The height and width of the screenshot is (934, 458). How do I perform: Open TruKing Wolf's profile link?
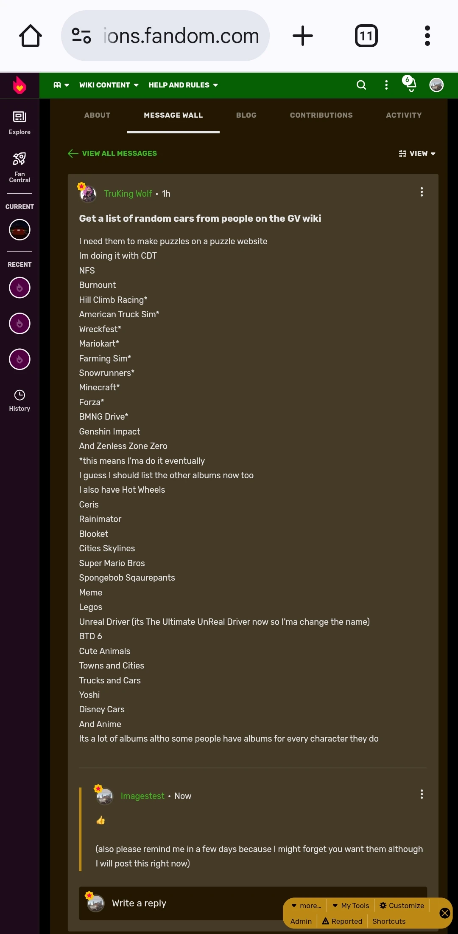pos(128,194)
